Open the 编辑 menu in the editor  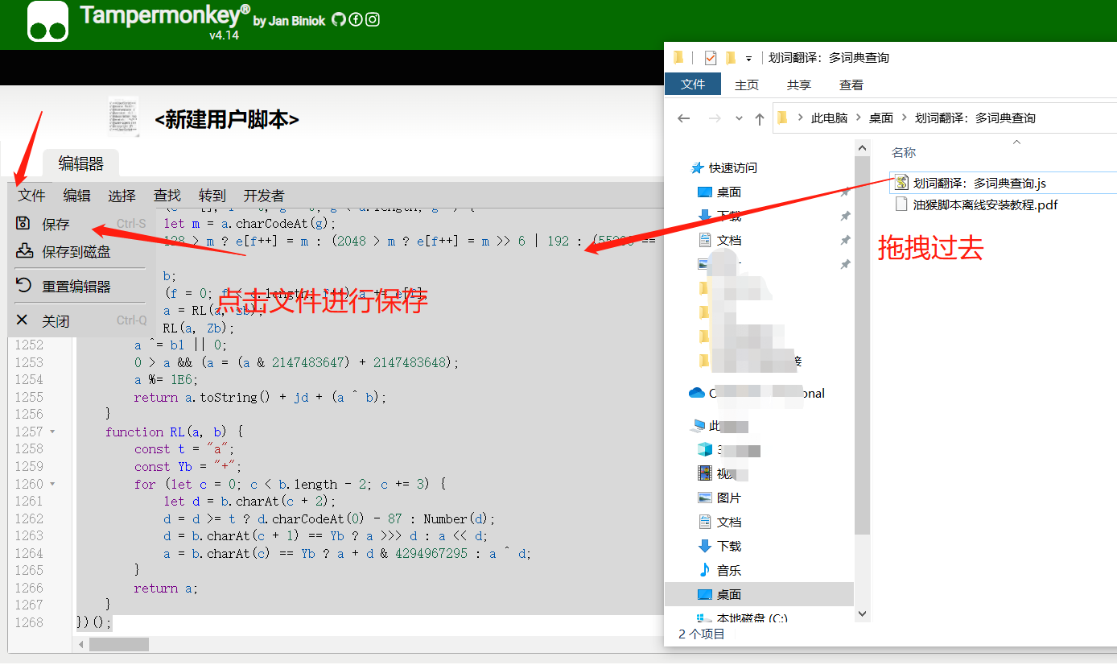point(77,196)
